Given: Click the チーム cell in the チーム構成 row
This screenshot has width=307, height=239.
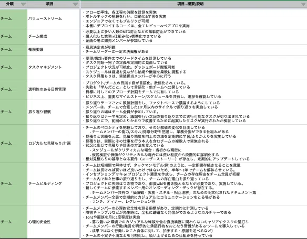Looking at the screenshot, I should (14, 37).
